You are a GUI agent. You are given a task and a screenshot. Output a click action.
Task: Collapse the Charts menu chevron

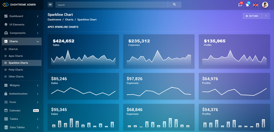[38, 41]
